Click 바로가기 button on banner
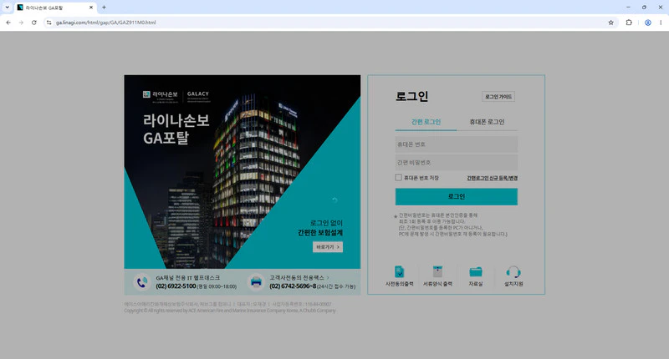Image resolution: width=669 pixels, height=359 pixels. click(x=328, y=247)
